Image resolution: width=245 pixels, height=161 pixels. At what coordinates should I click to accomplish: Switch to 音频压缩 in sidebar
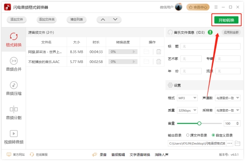[14, 88]
